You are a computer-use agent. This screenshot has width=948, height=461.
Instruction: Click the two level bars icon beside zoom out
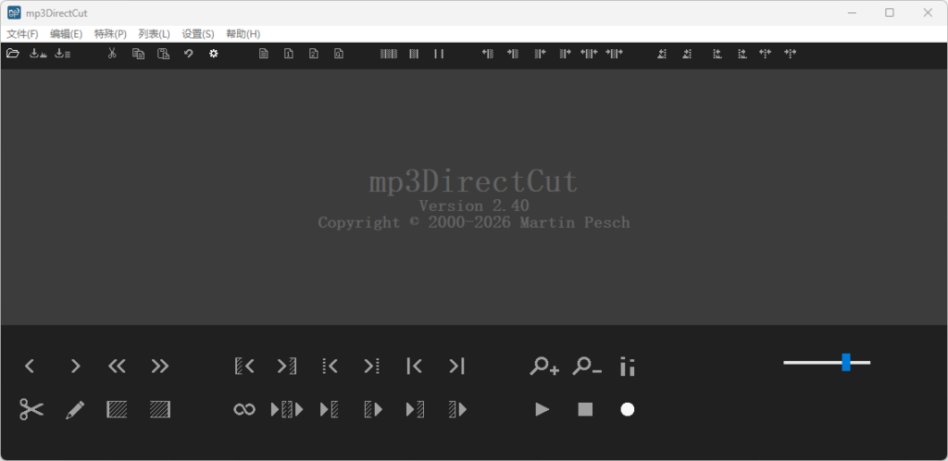point(628,367)
